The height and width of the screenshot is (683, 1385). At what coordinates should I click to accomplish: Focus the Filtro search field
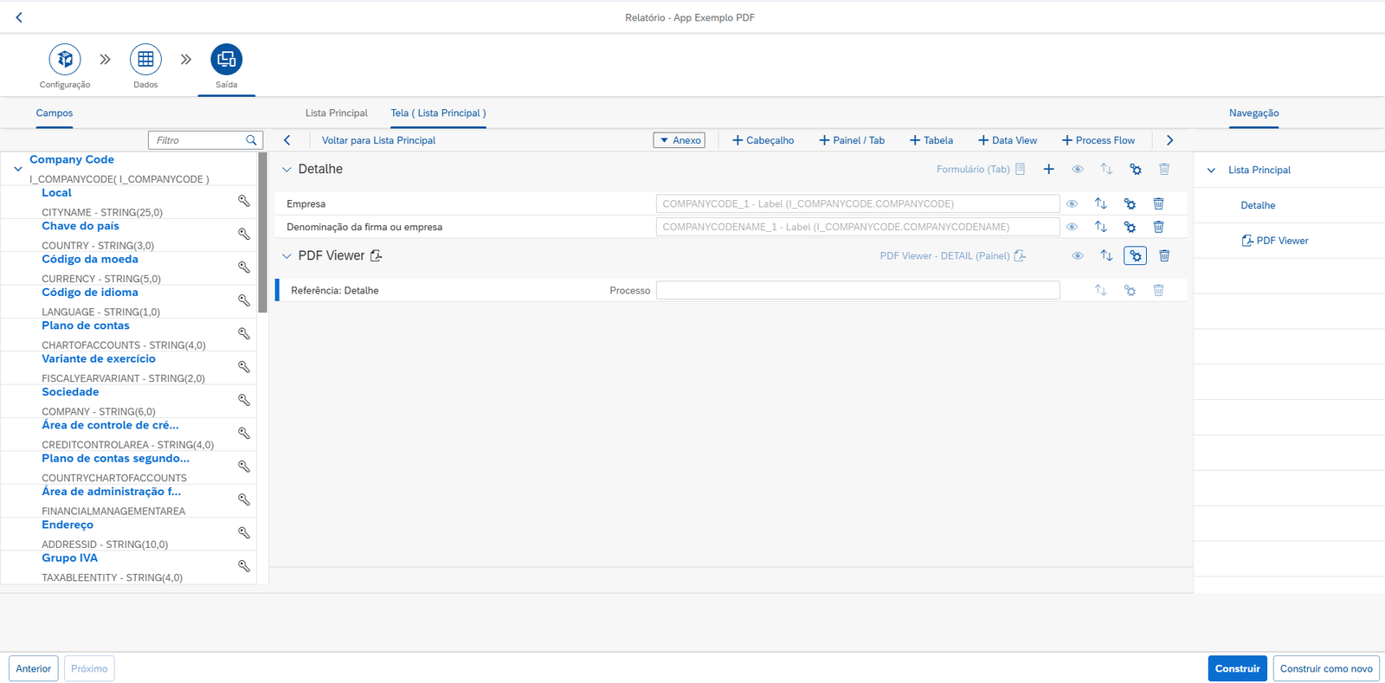(205, 140)
